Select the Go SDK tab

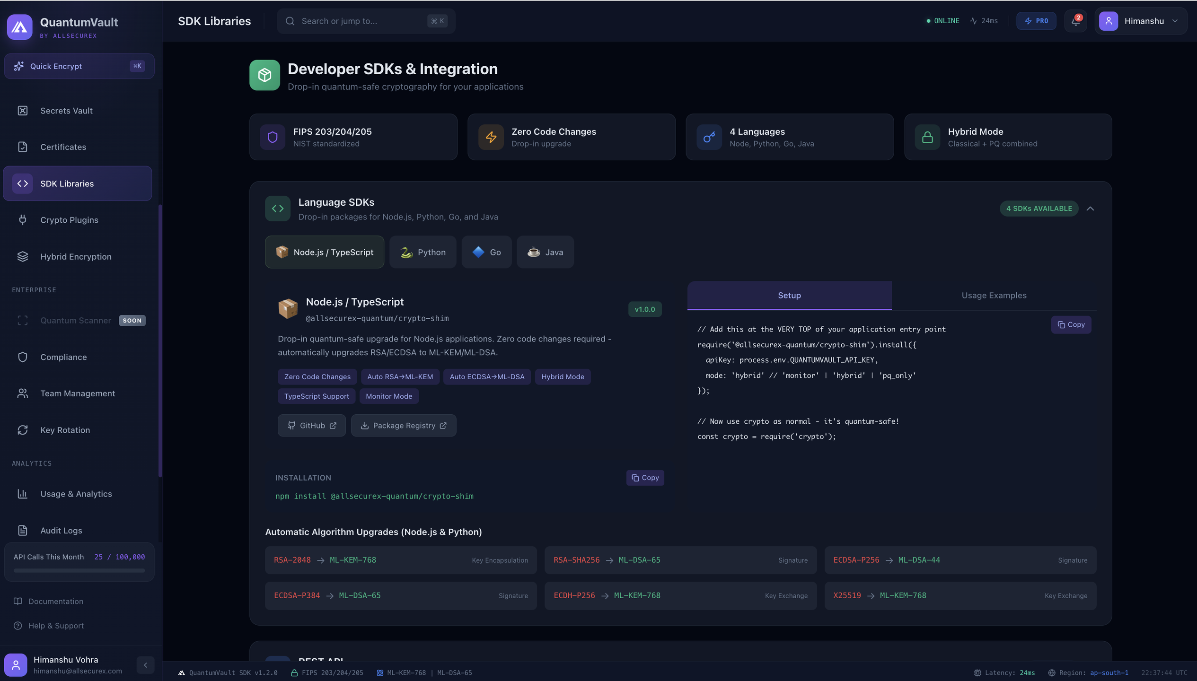tap(486, 252)
